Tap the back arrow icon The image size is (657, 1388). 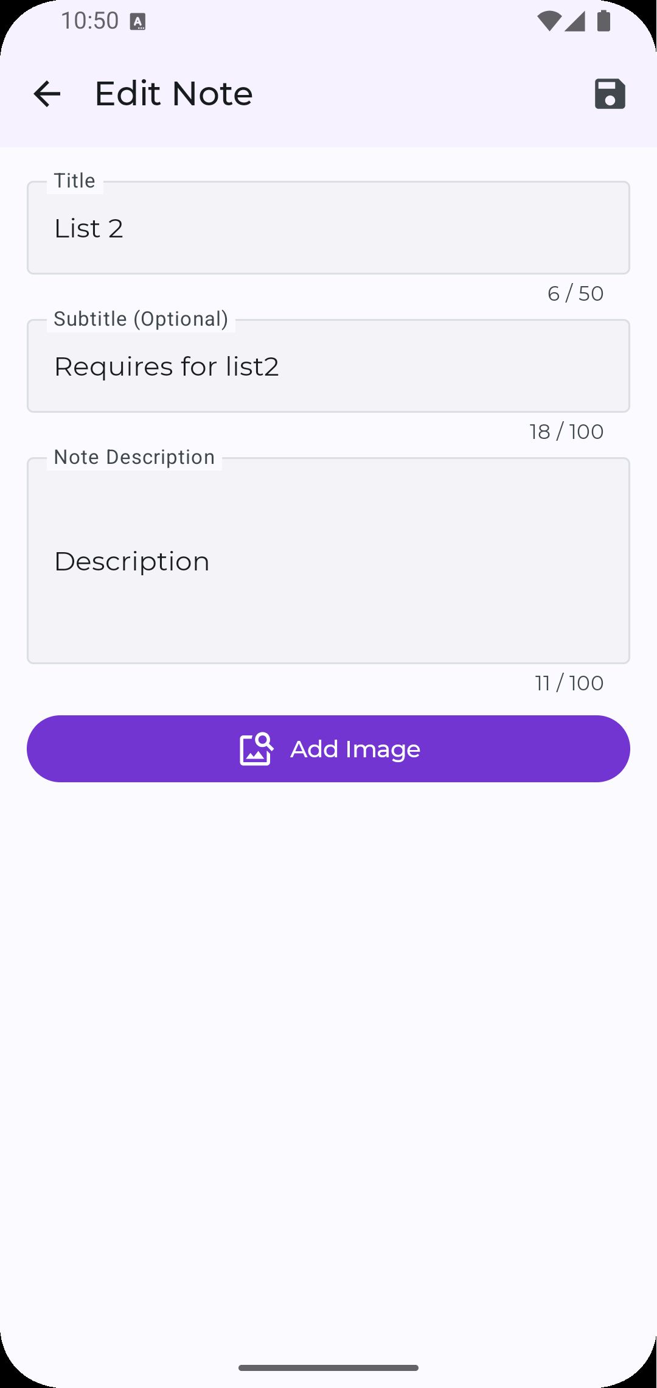47,94
